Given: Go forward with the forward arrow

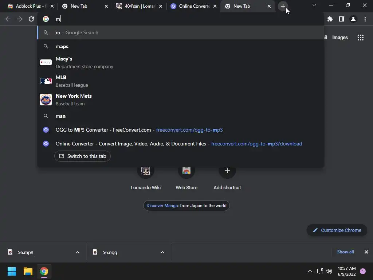Looking at the screenshot, I should tap(20, 19).
